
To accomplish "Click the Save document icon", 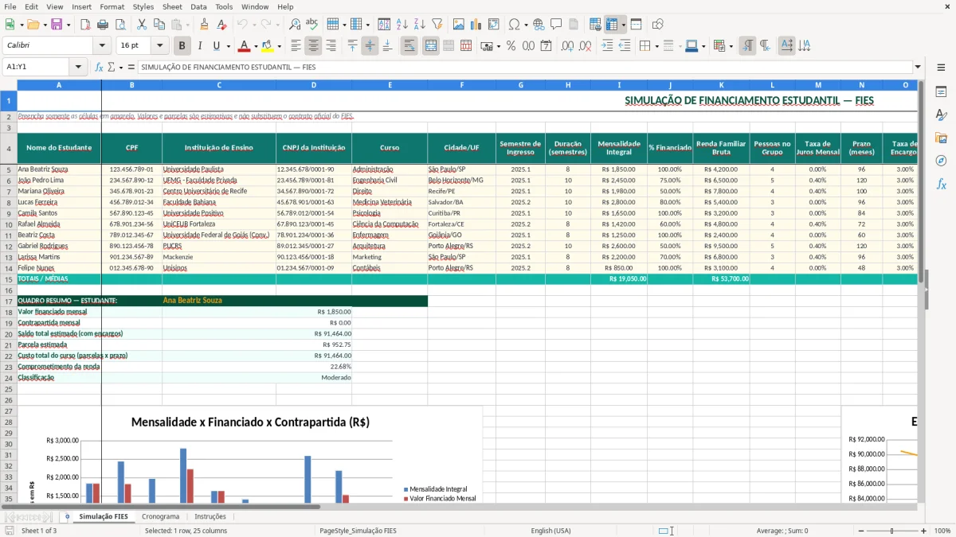I will 57,25.
